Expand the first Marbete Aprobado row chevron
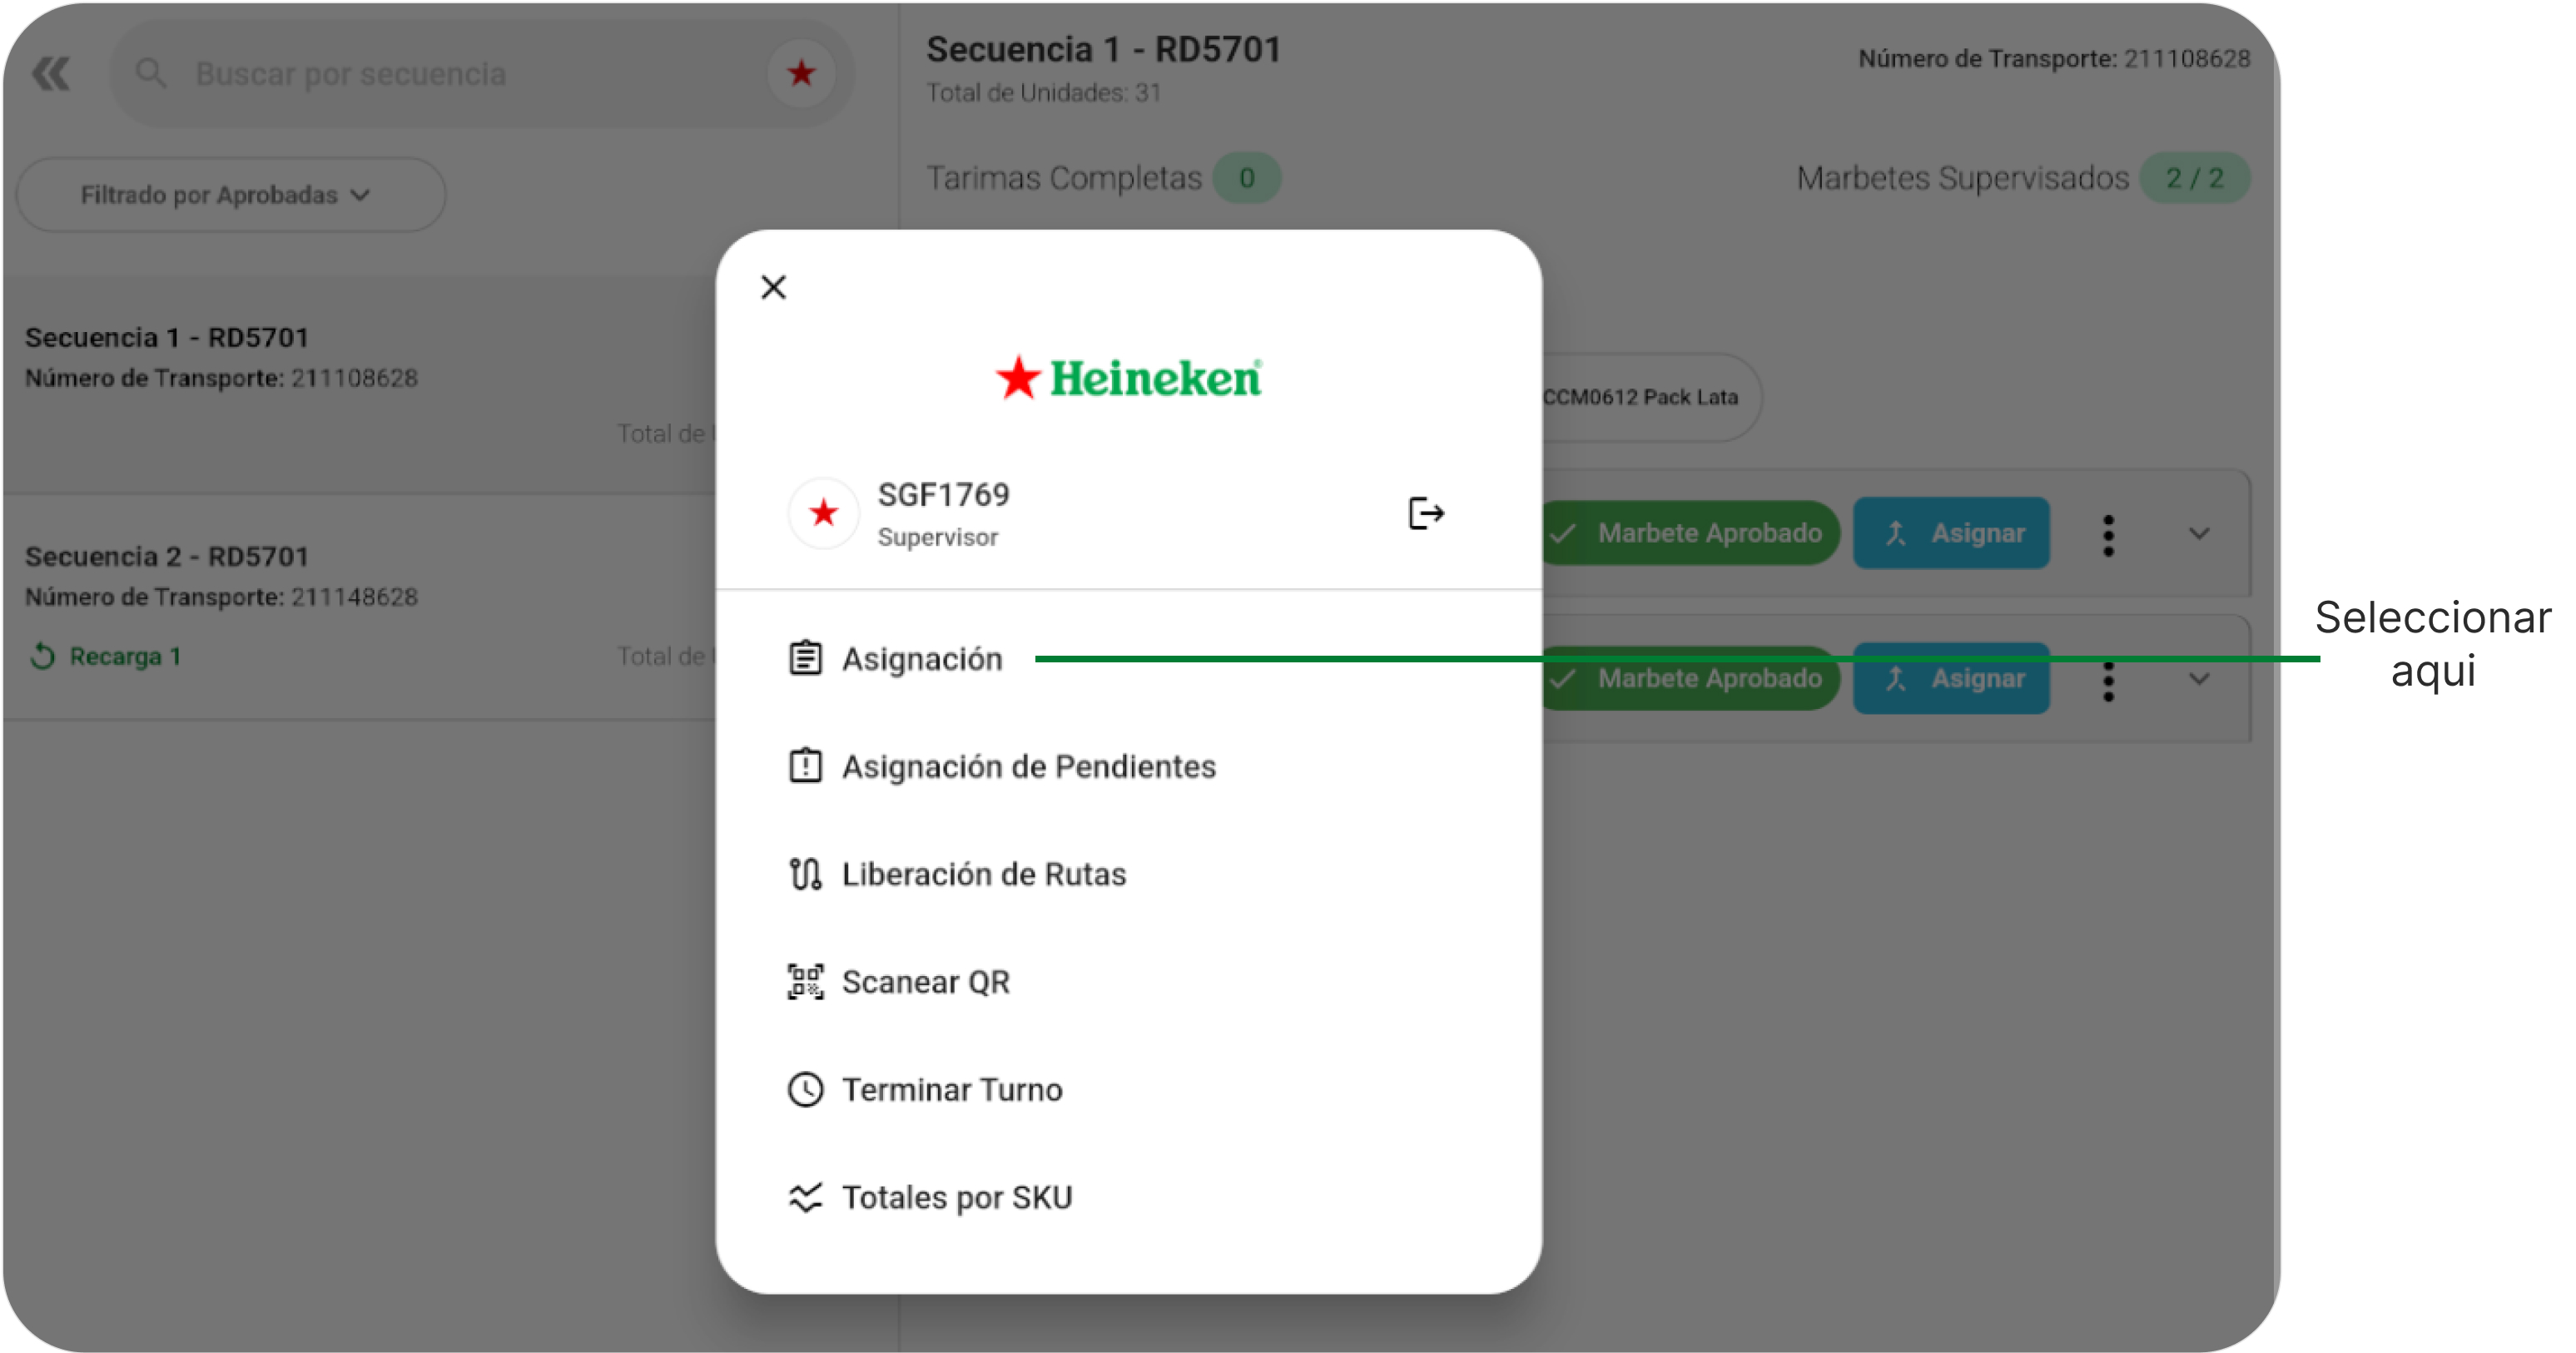Image resolution: width=2576 pixels, height=1353 pixels. pyautogui.click(x=2199, y=533)
